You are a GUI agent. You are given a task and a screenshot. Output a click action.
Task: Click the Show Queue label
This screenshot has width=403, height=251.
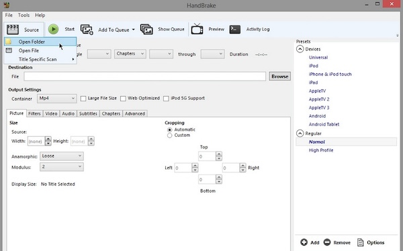tap(171, 30)
